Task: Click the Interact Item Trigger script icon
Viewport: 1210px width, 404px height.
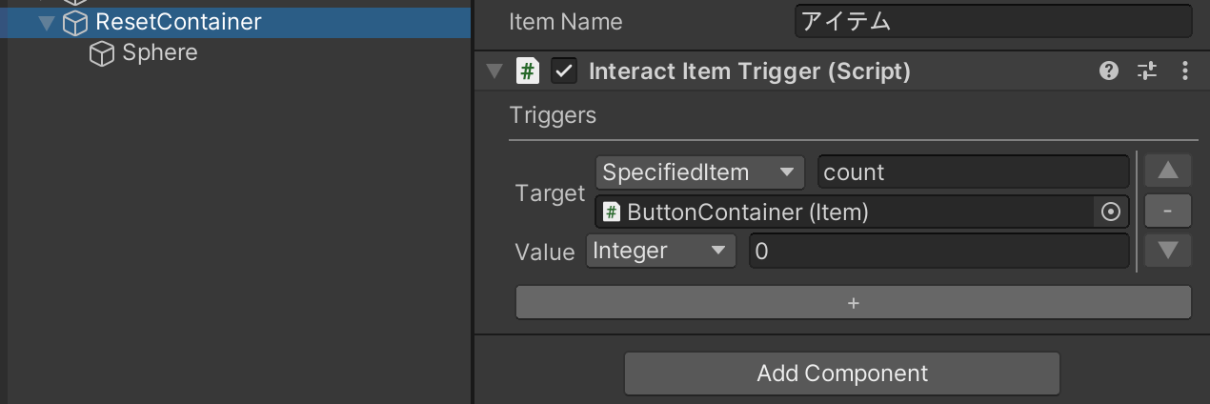Action: [x=528, y=71]
